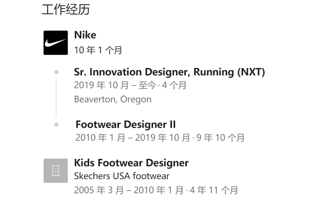Select the Sr. Innovation Designer, Running (NXT) title
Image resolution: width=325 pixels, height=203 pixels.
click(x=169, y=72)
